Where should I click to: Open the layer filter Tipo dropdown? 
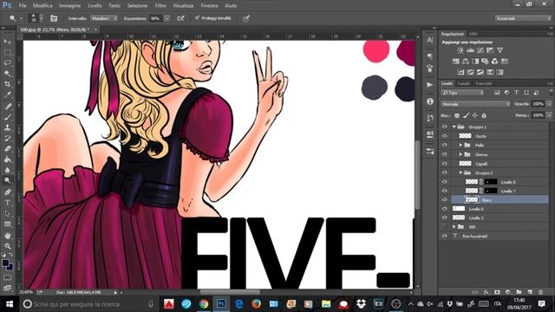pyautogui.click(x=462, y=93)
